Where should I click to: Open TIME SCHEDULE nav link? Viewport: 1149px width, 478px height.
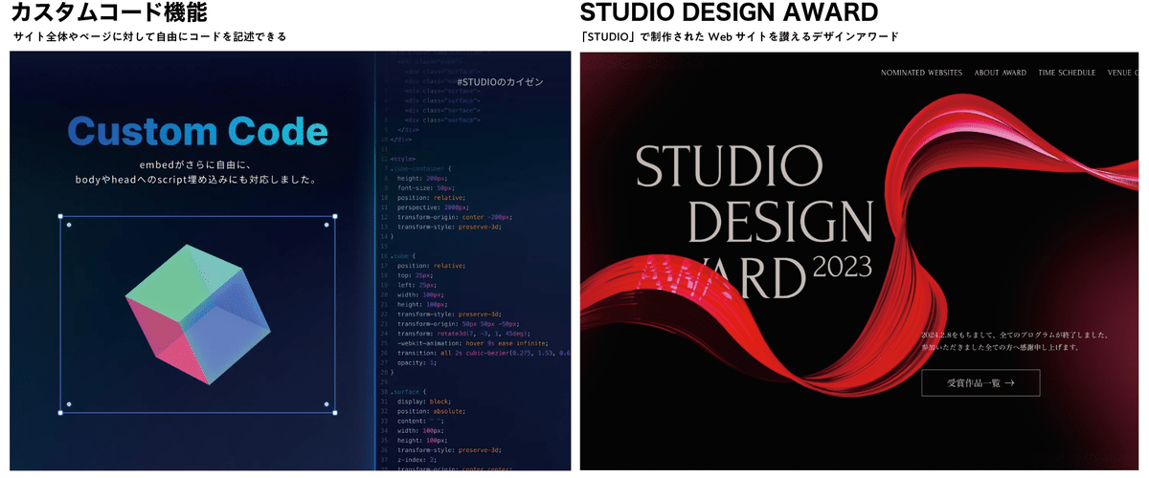1067,73
